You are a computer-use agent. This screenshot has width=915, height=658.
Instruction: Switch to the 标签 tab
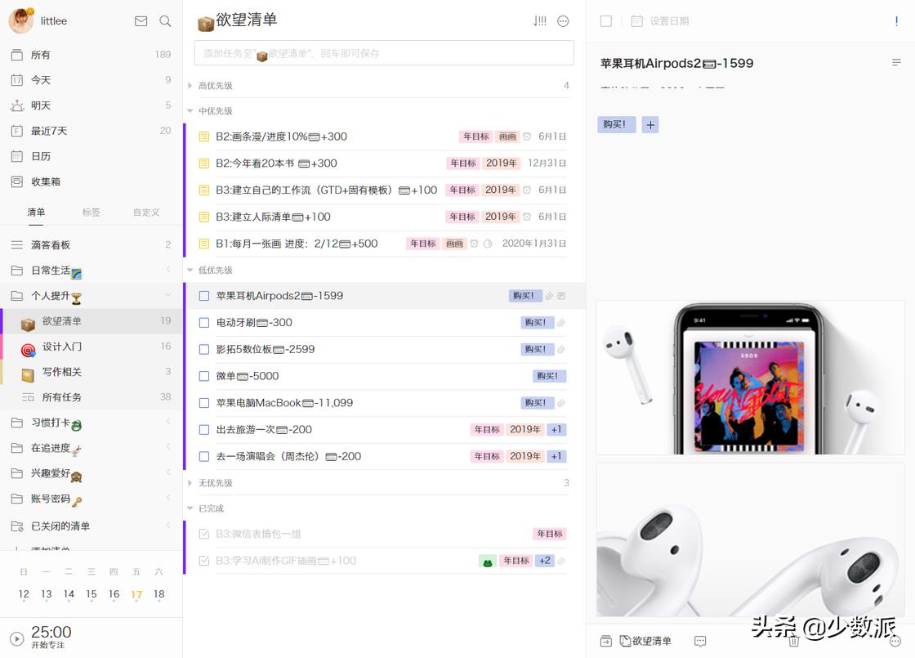[x=91, y=212]
